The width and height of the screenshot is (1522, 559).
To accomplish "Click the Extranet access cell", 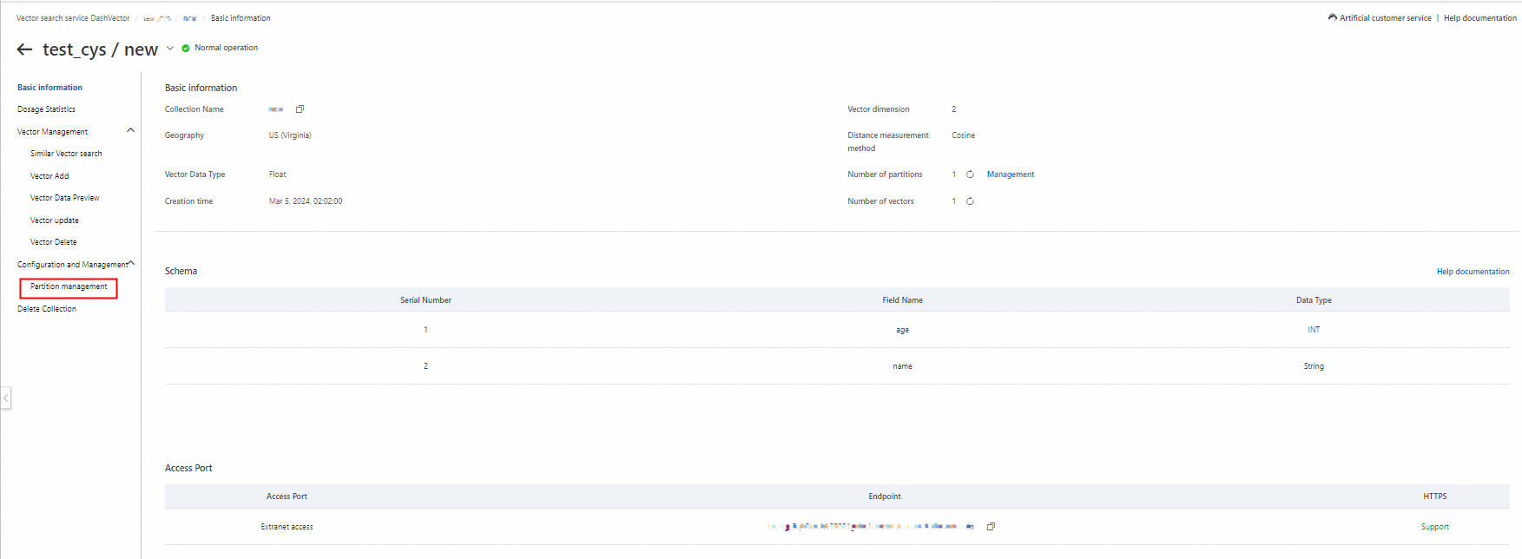I will click(287, 527).
